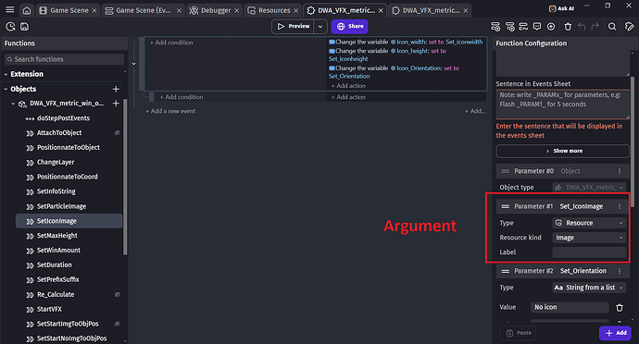Open parameter Type Resource dropdown
The image size is (639, 344).
point(589,223)
